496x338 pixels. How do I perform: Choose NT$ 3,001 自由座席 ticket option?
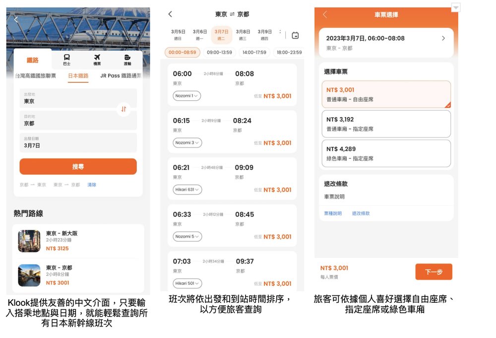point(386,94)
